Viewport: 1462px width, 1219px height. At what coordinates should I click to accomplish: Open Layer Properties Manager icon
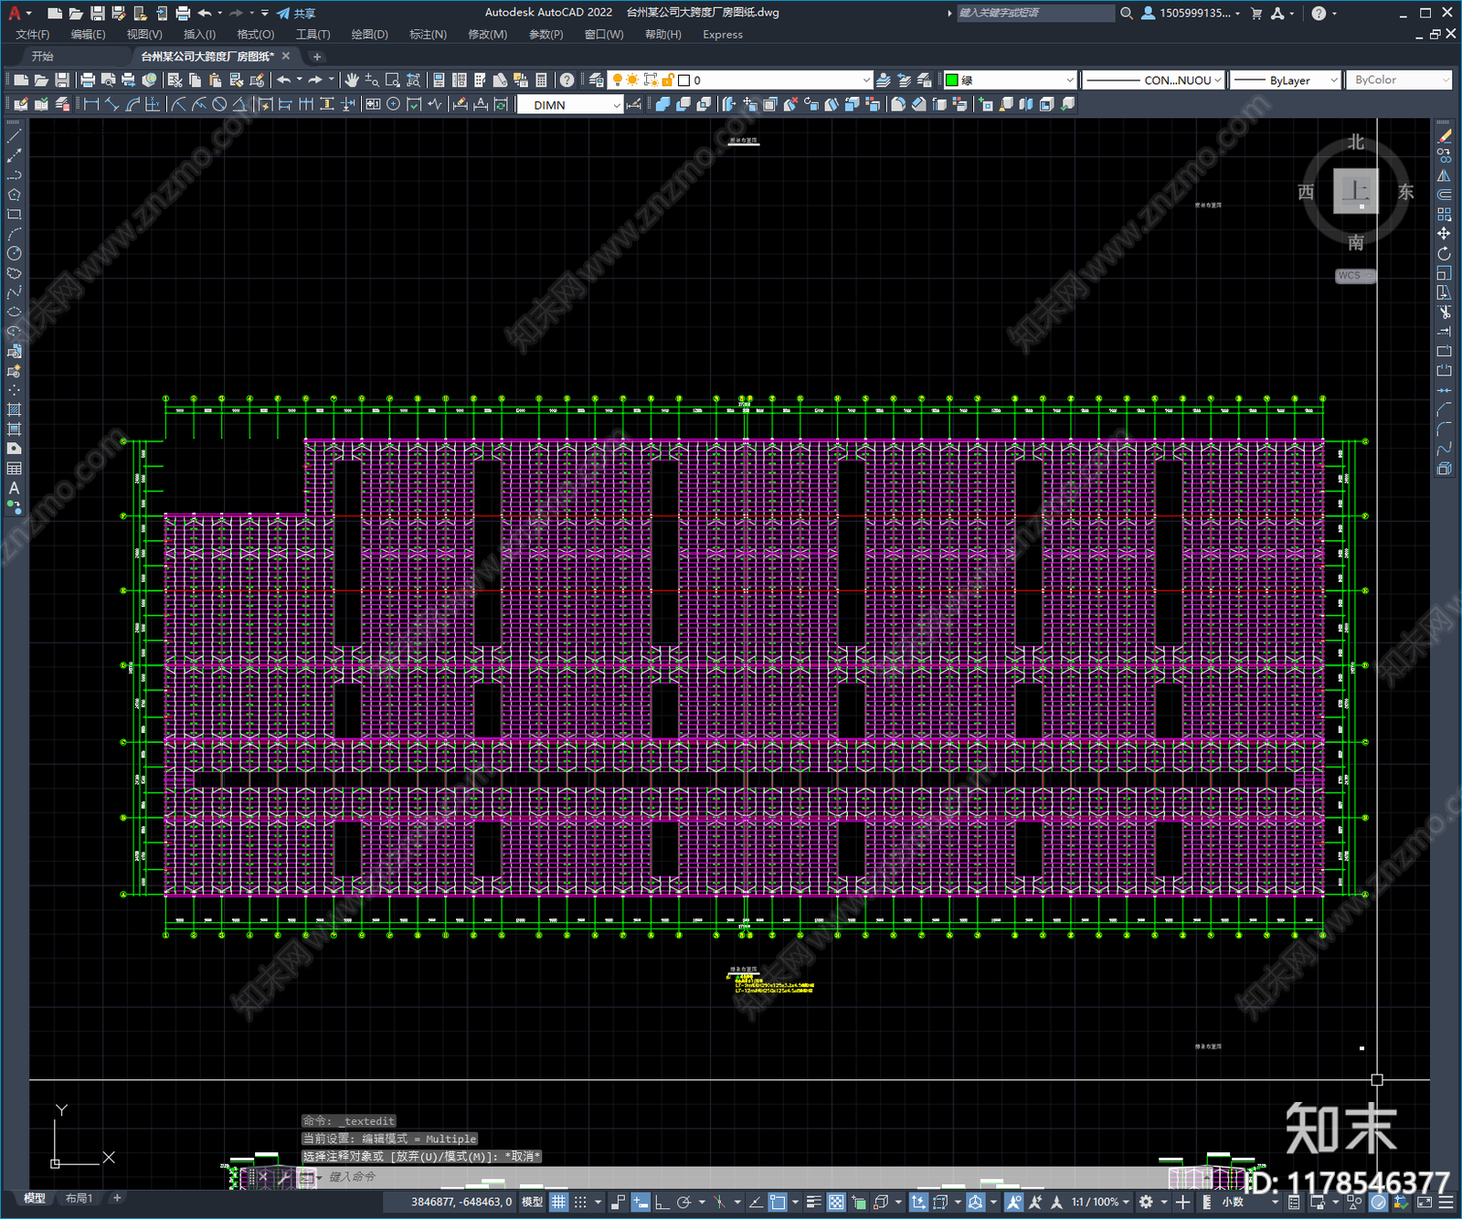click(x=596, y=80)
